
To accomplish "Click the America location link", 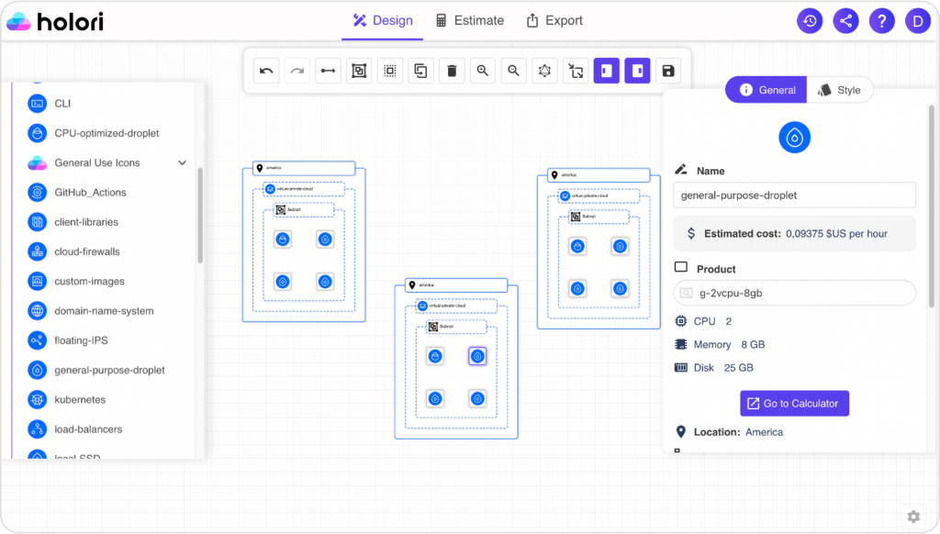I will tap(764, 432).
